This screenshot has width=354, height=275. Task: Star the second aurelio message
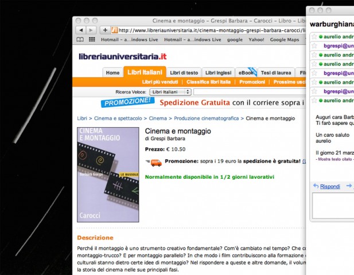click(x=314, y=55)
